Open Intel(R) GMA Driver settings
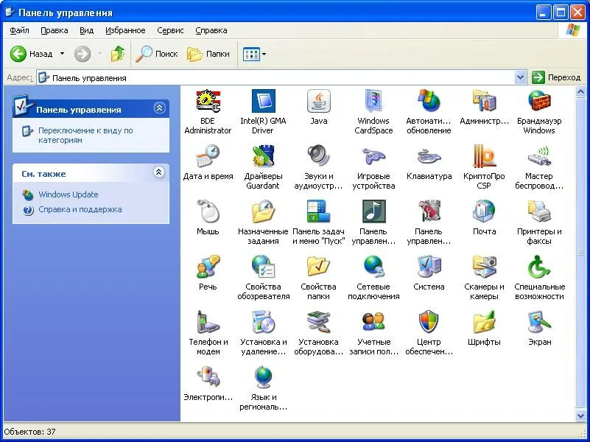 click(263, 101)
